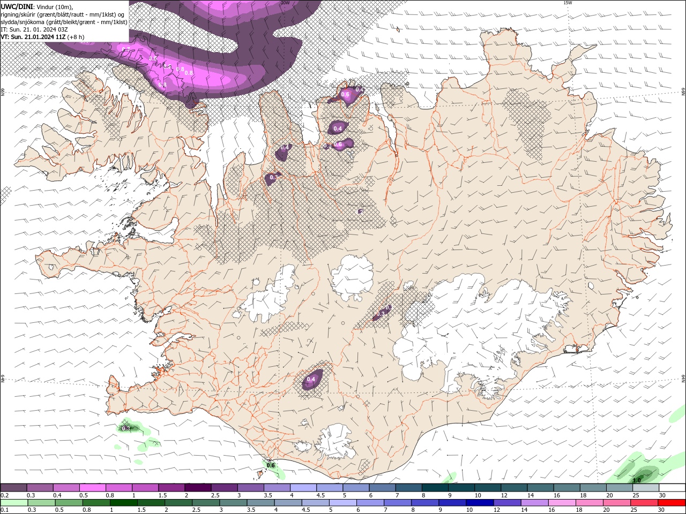Click the 20 label on the top legend row
Image resolution: width=686 pixels, height=514 pixels.
click(610, 495)
